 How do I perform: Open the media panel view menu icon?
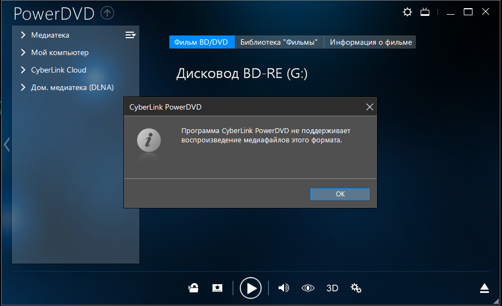click(x=131, y=35)
